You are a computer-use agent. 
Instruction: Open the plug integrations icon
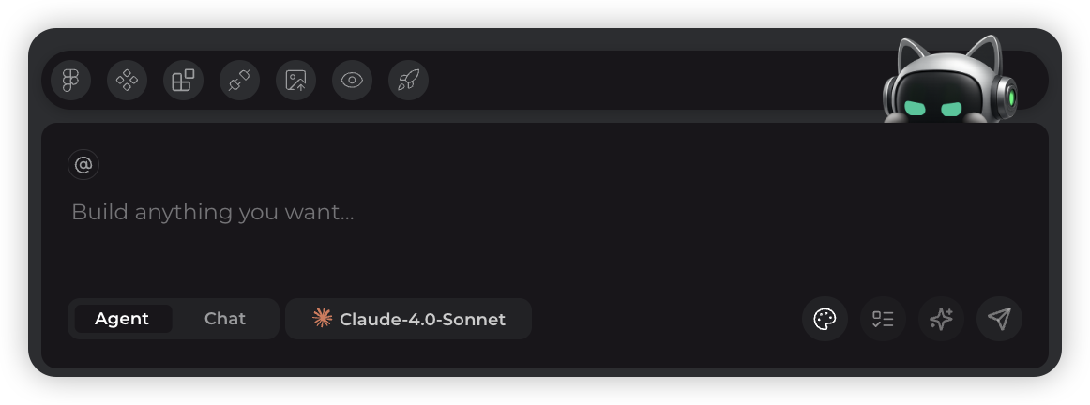(239, 81)
